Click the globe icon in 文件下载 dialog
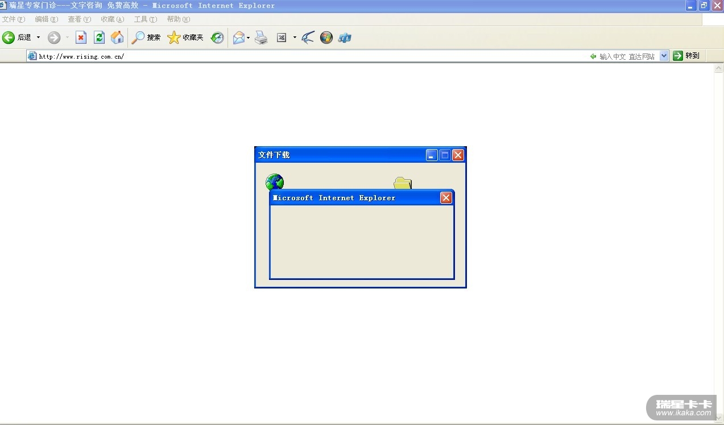724x425 pixels. coord(274,182)
